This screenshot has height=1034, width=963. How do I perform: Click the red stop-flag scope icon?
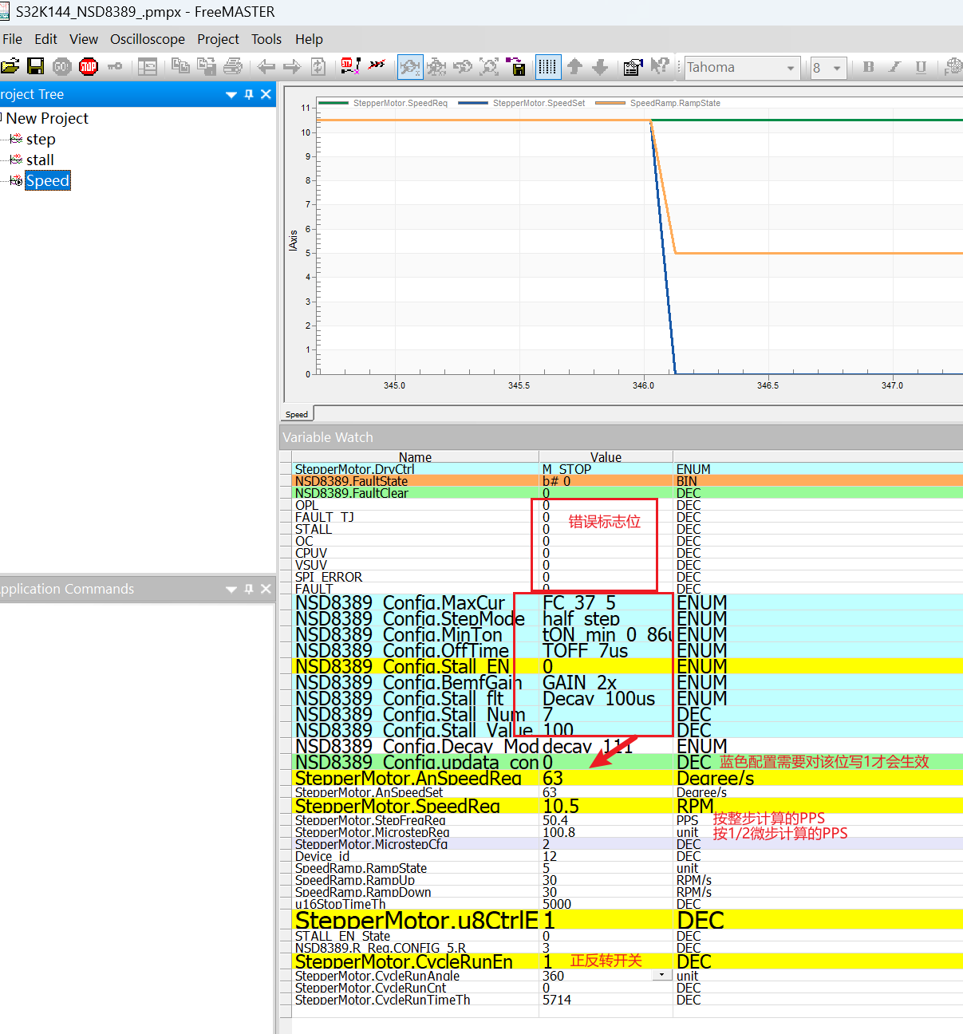tap(350, 66)
